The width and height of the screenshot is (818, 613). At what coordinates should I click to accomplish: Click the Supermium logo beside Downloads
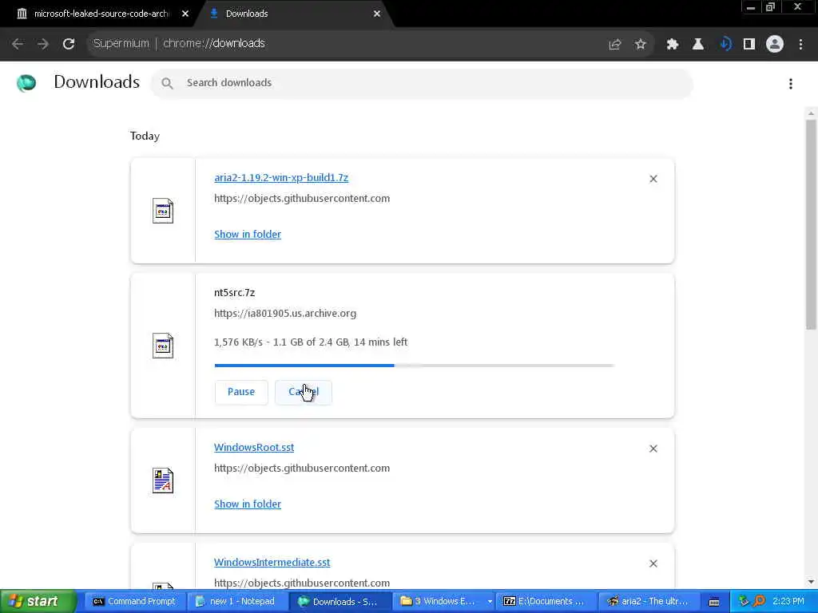point(26,82)
